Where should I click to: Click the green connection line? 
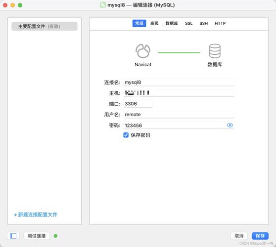pos(179,52)
